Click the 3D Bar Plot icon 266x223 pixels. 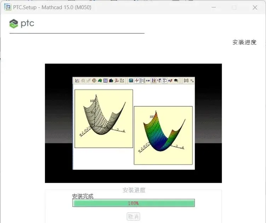(x=111, y=81)
